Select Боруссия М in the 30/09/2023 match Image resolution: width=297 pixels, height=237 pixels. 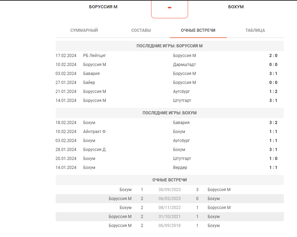(x=219, y=190)
